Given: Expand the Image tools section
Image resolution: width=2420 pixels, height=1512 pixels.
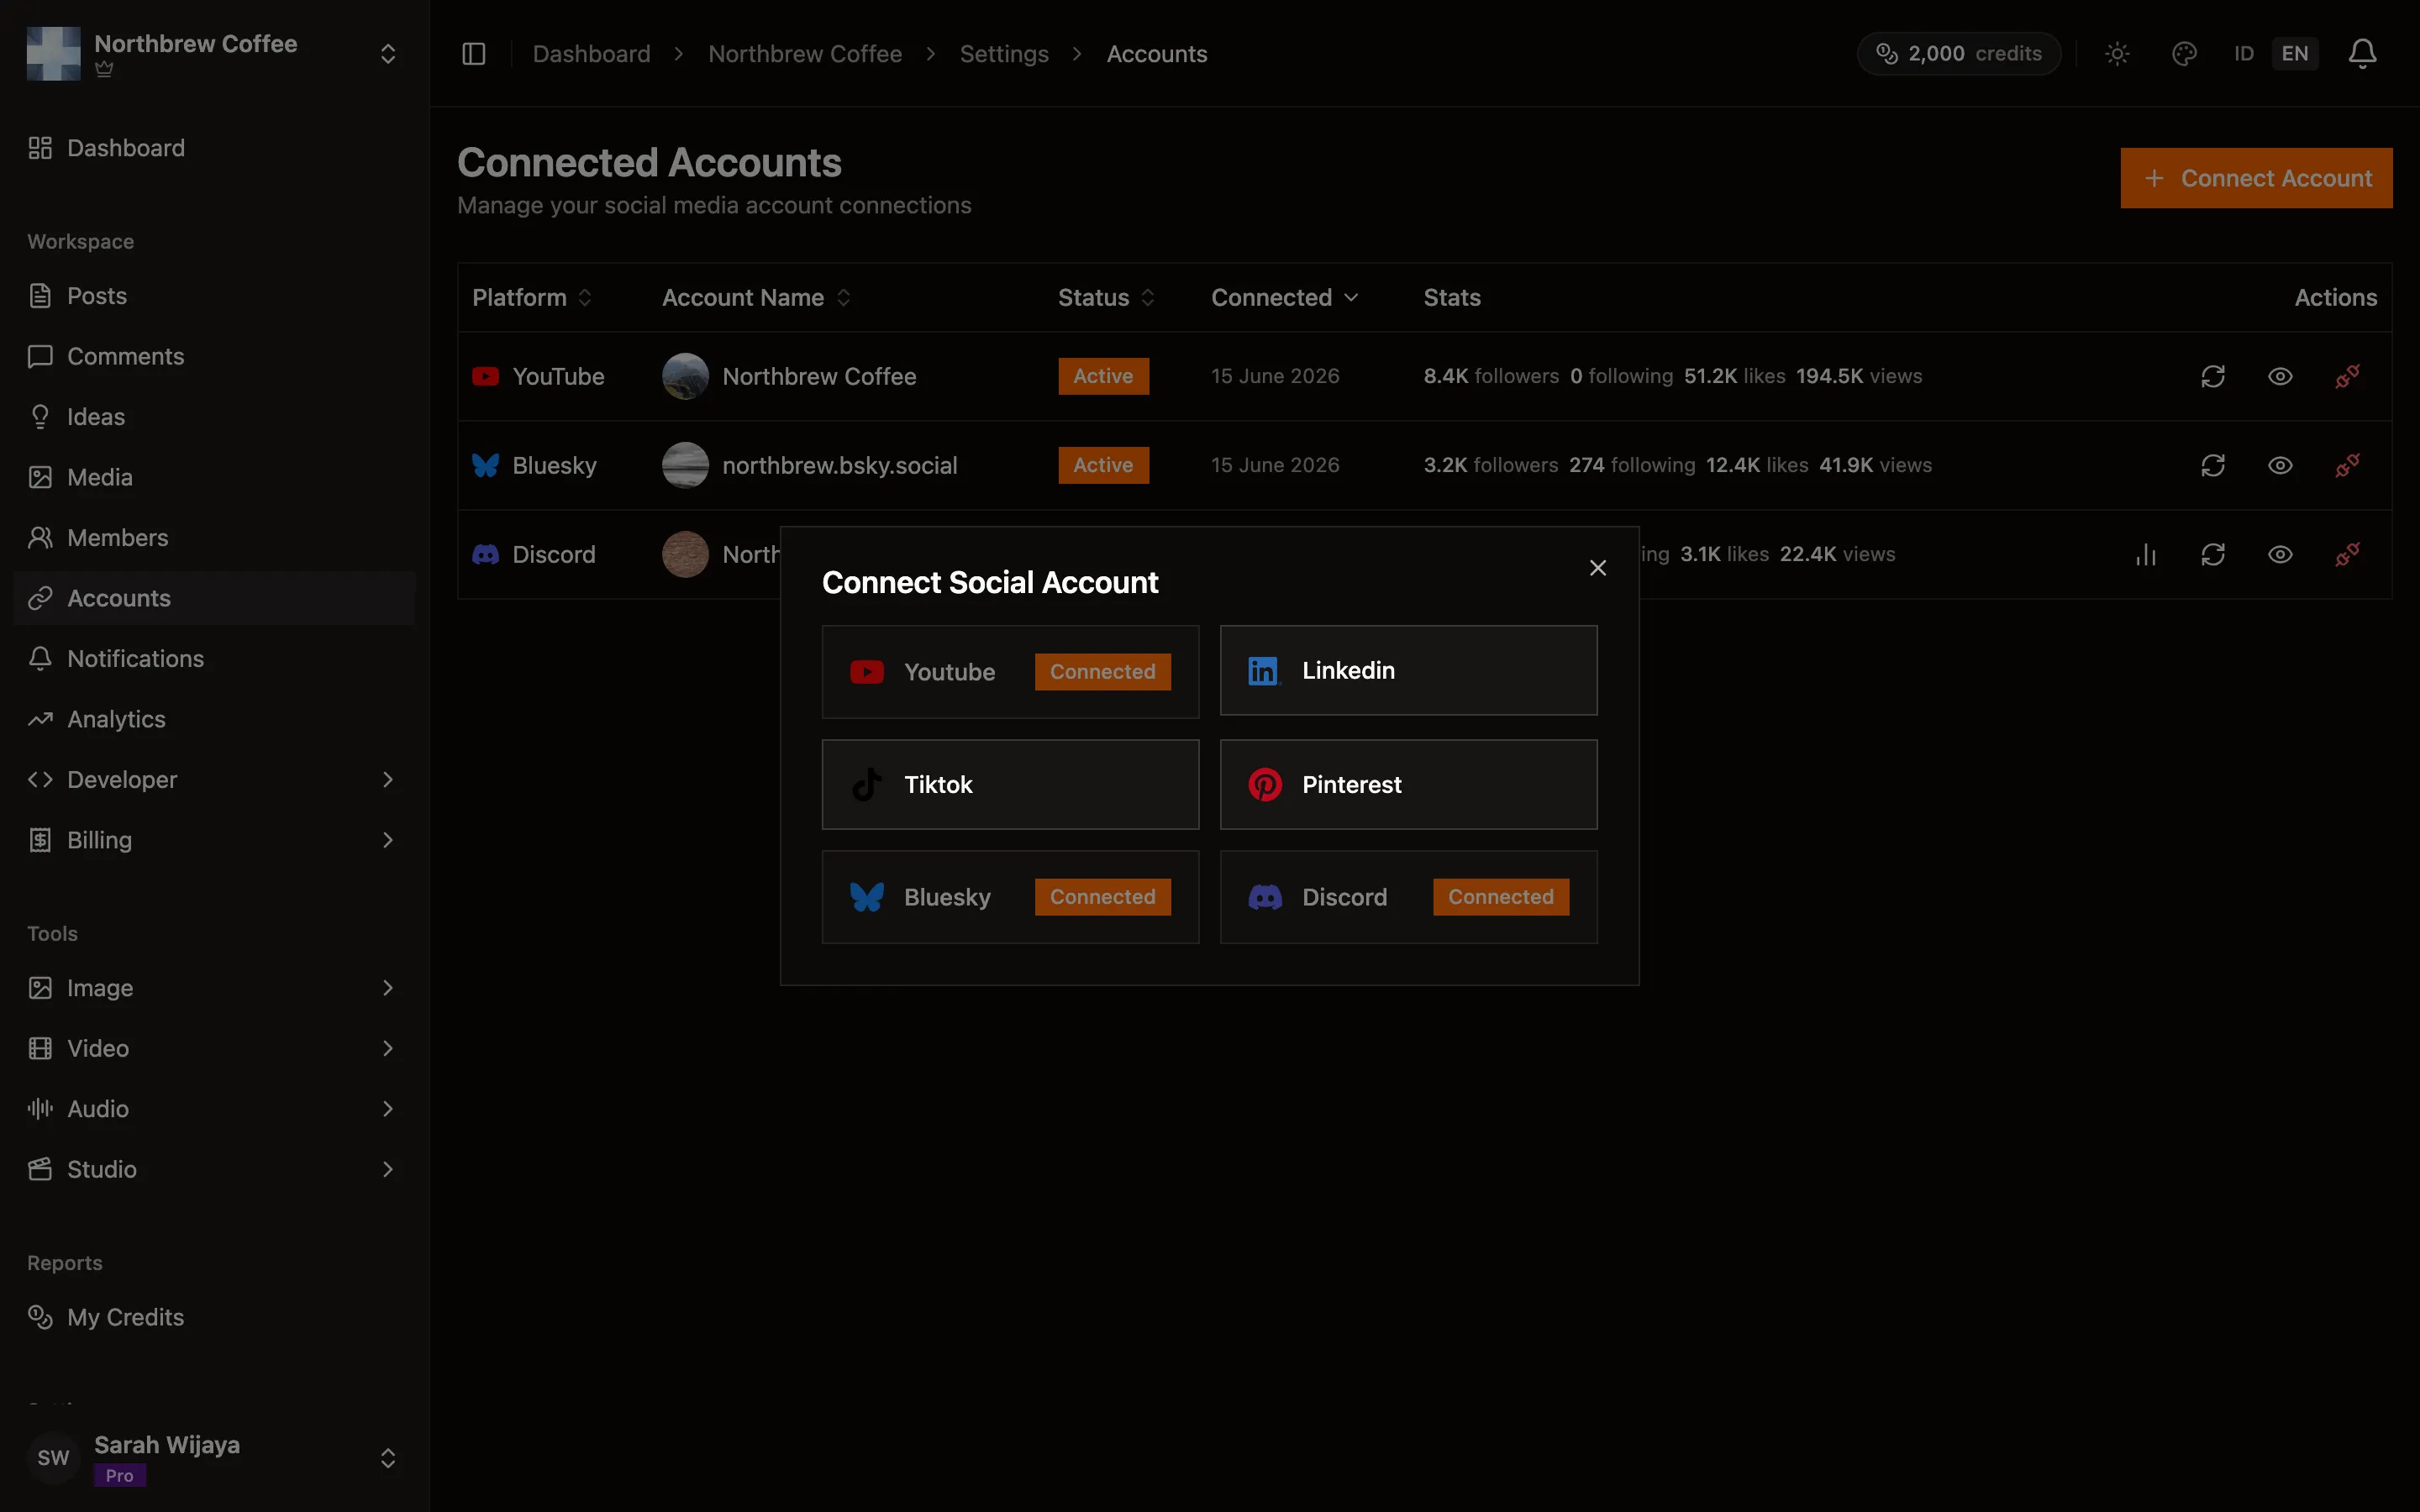Looking at the screenshot, I should pos(214,988).
